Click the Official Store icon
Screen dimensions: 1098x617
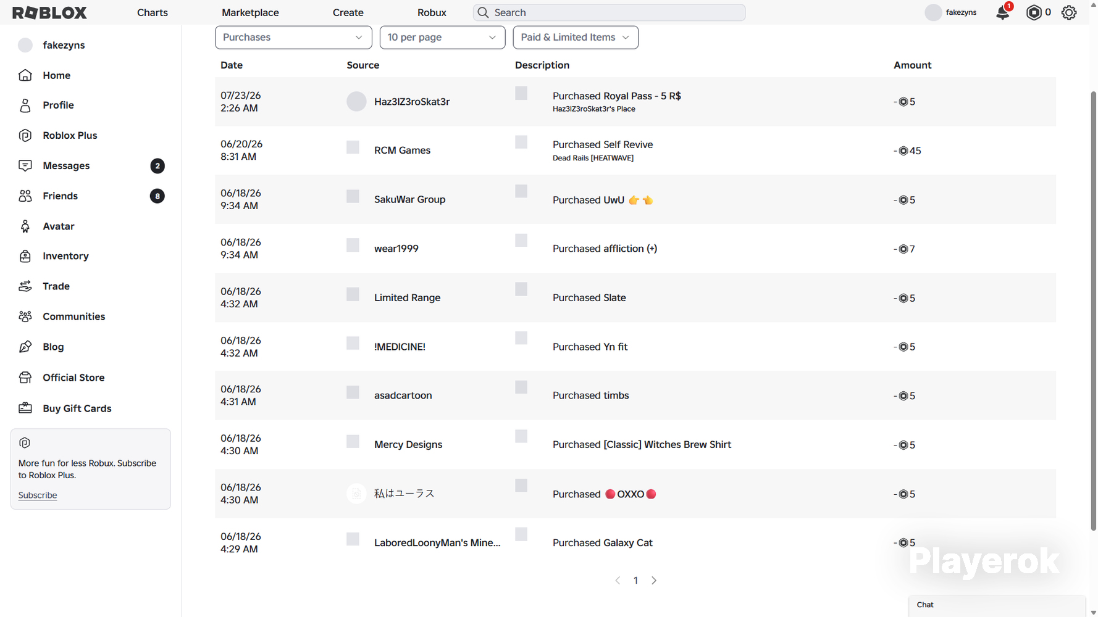tap(25, 378)
